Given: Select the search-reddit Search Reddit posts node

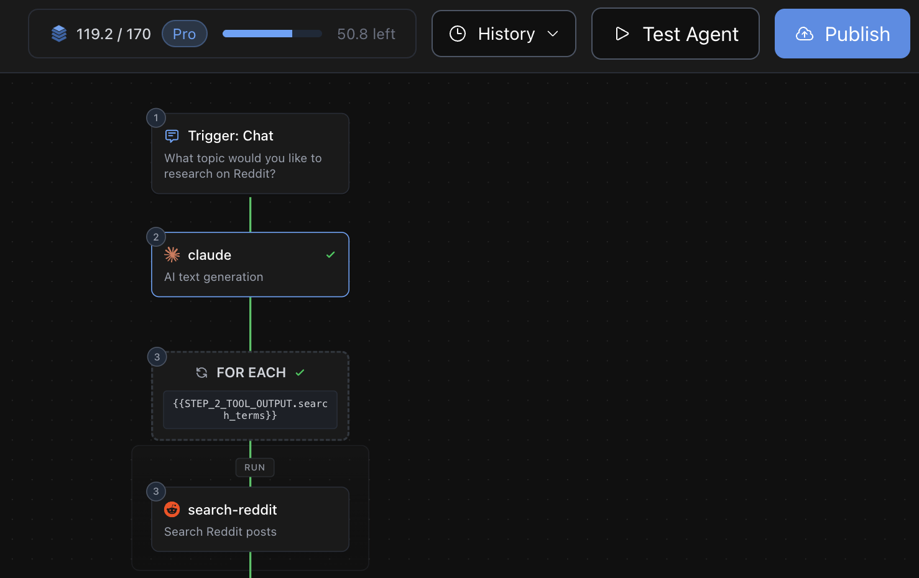Looking at the screenshot, I should 250,520.
